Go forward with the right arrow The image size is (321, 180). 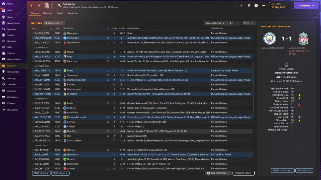pyautogui.click(x=39, y=5)
